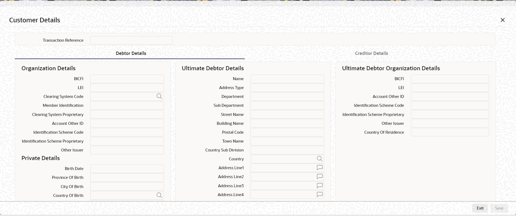Select the Department input field
The height and width of the screenshot is (216, 516).
[x=287, y=97]
